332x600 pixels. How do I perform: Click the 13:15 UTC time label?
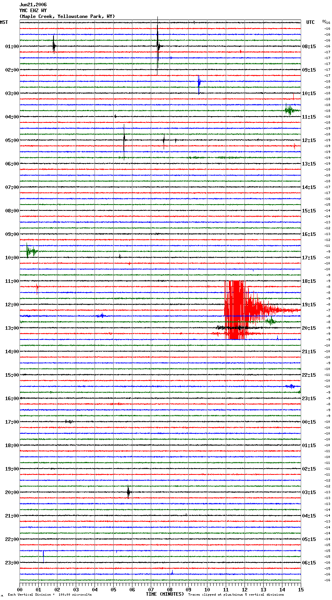click(x=309, y=164)
